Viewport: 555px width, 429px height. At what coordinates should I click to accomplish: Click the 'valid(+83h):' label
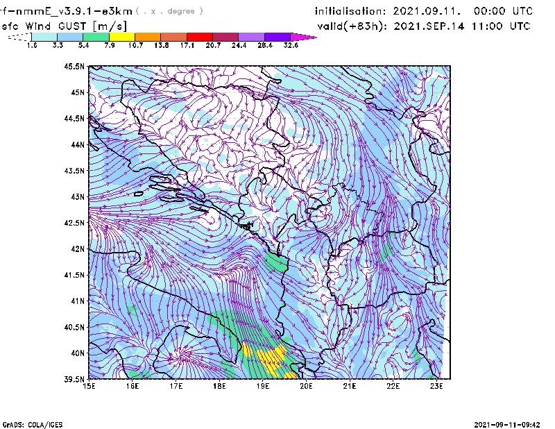pyautogui.click(x=352, y=26)
